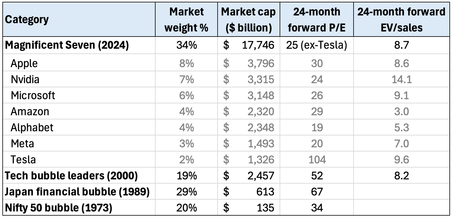
Task: Select Nvidia's EV/sales value 14.1
Action: coord(401,79)
